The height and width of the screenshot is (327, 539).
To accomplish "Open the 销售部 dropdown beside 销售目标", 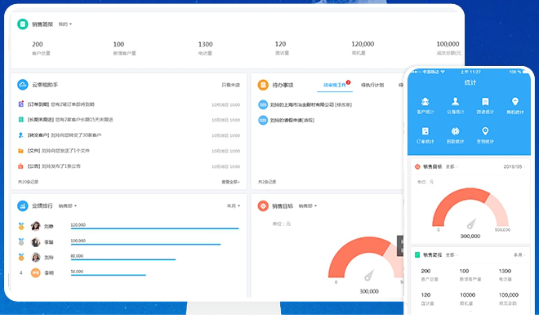I will click(307, 206).
